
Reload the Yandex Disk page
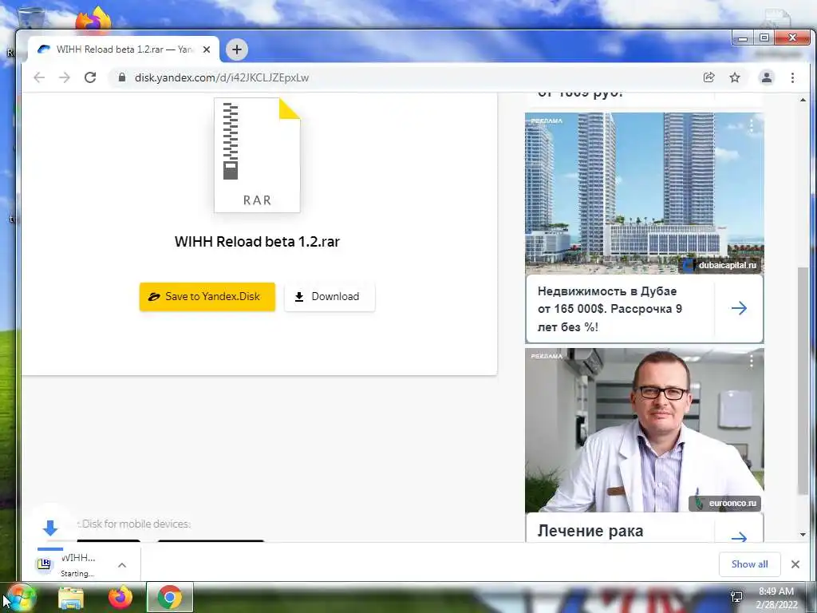(x=90, y=77)
